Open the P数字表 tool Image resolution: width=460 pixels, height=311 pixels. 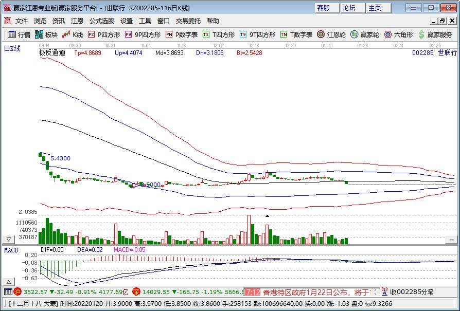coord(182,34)
